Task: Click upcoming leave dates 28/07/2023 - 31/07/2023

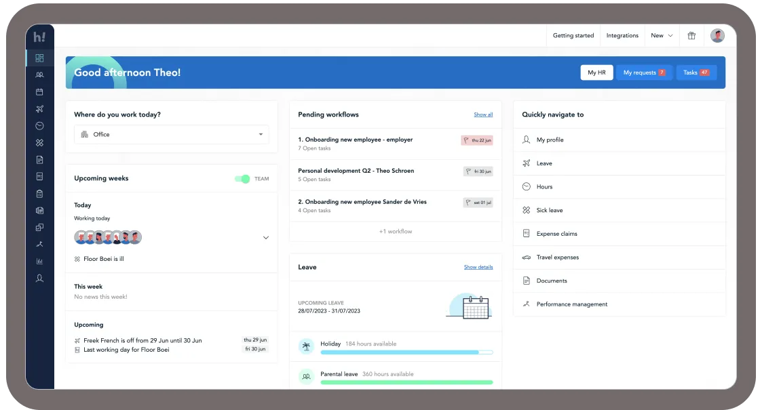Action: point(329,311)
